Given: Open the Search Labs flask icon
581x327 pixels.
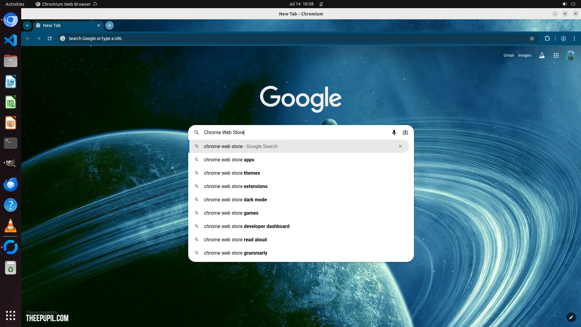Looking at the screenshot, I should pyautogui.click(x=542, y=55).
